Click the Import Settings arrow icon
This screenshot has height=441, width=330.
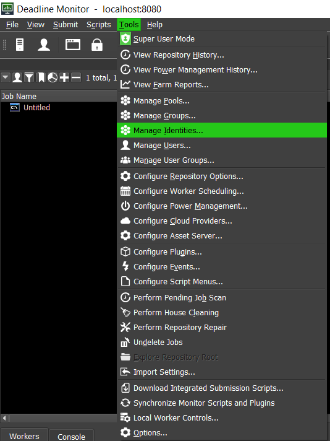coord(125,372)
